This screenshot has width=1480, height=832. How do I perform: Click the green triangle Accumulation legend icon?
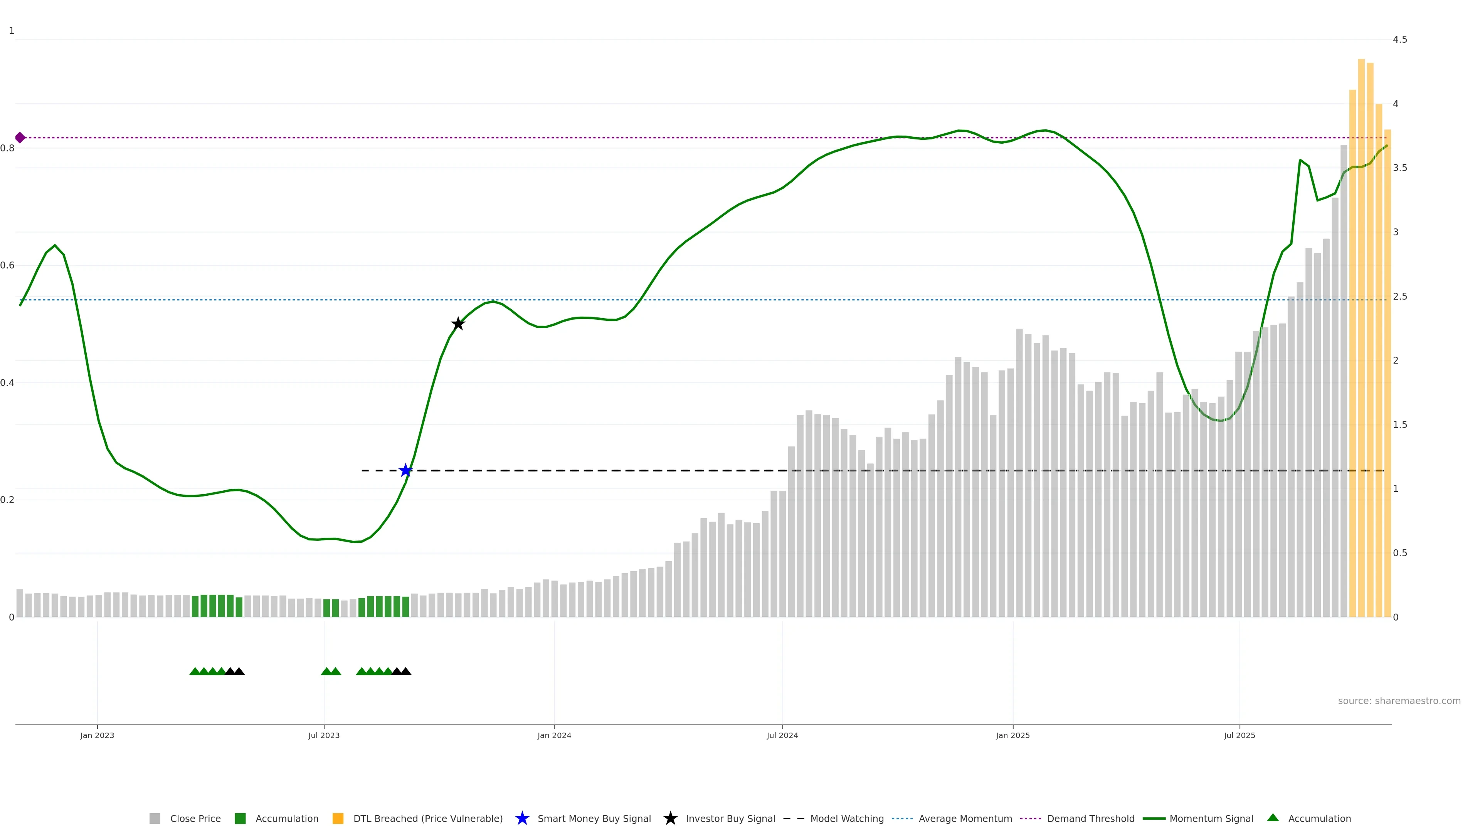[1273, 818]
